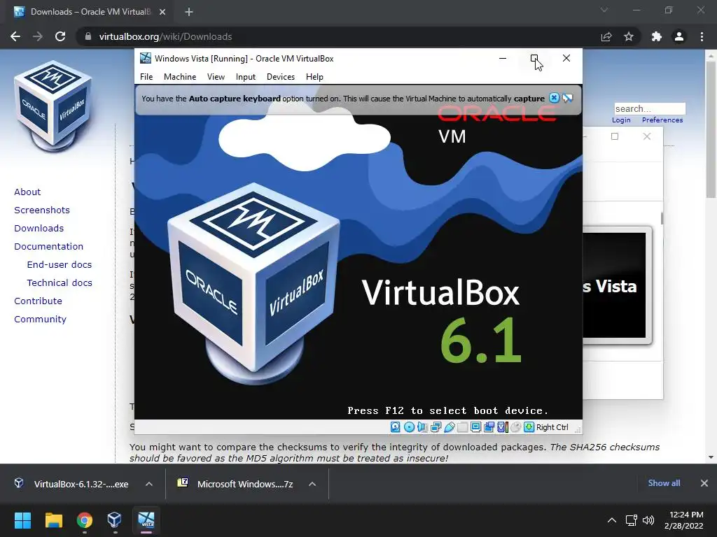This screenshot has height=537, width=717.
Task: Click the VirtualBox website logo
Action: [x=53, y=106]
